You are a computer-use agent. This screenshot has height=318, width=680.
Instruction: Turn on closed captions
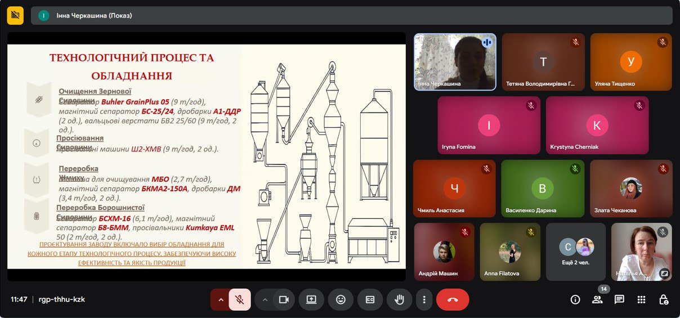[x=370, y=299]
